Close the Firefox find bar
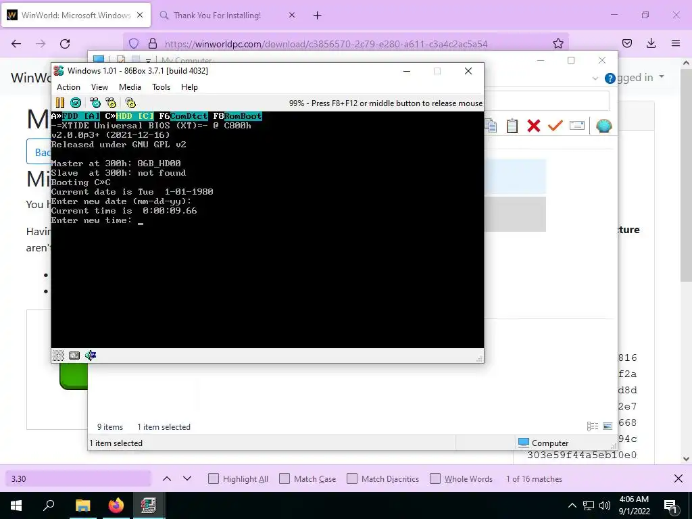This screenshot has height=519, width=692. [x=678, y=479]
